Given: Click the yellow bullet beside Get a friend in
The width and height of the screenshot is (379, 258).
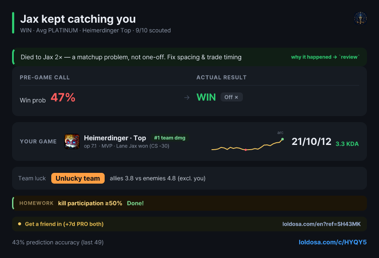Looking at the screenshot, I should tap(19, 224).
